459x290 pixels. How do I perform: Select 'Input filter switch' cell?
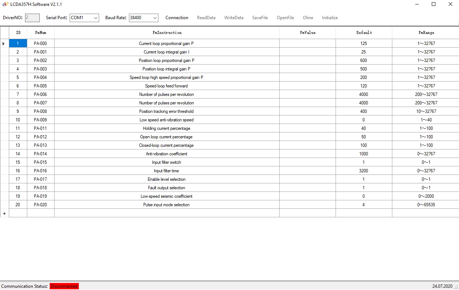(167, 162)
